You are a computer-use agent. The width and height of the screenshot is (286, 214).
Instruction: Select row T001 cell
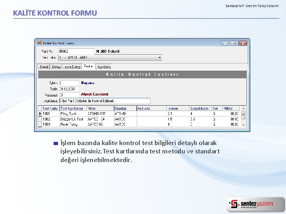tap(51, 114)
